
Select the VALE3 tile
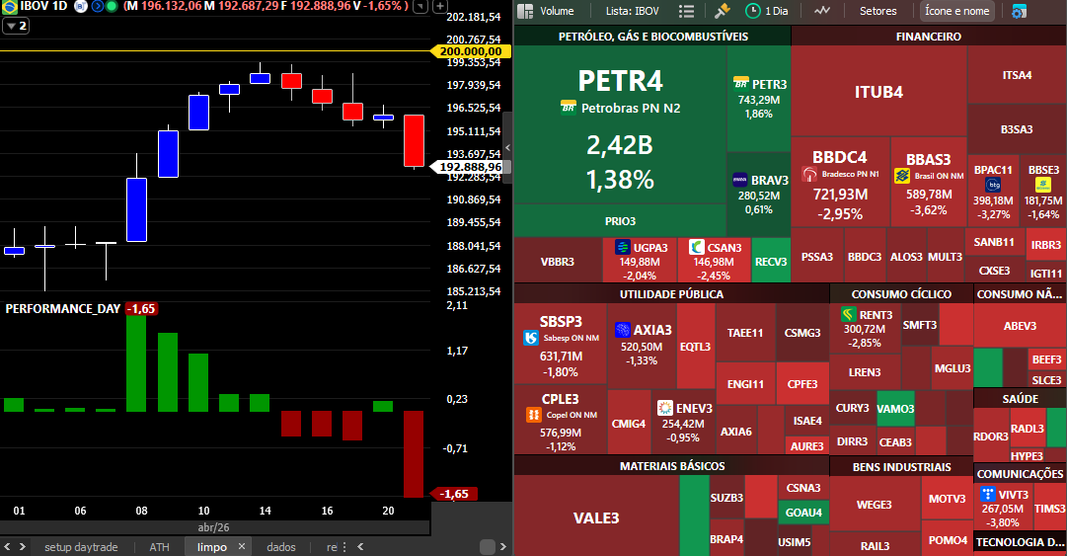tap(596, 517)
